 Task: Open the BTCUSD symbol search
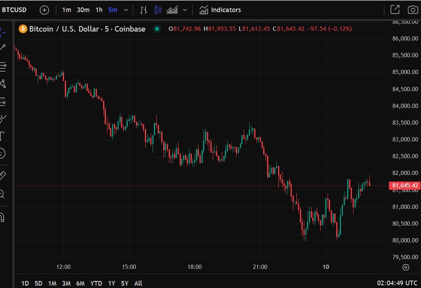pos(14,10)
